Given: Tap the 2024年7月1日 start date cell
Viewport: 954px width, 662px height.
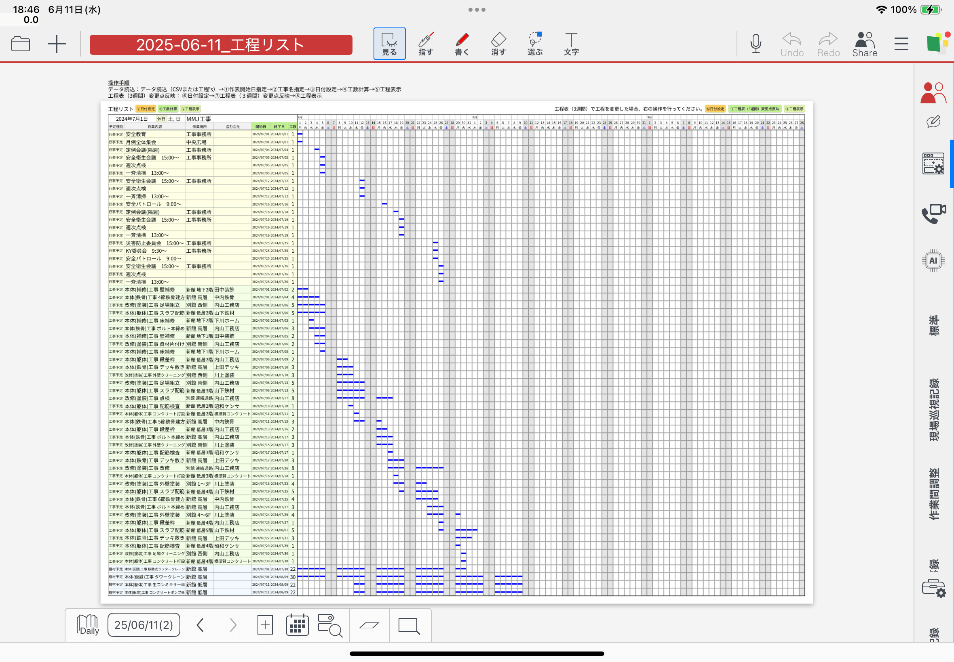Looking at the screenshot, I should tap(132, 119).
